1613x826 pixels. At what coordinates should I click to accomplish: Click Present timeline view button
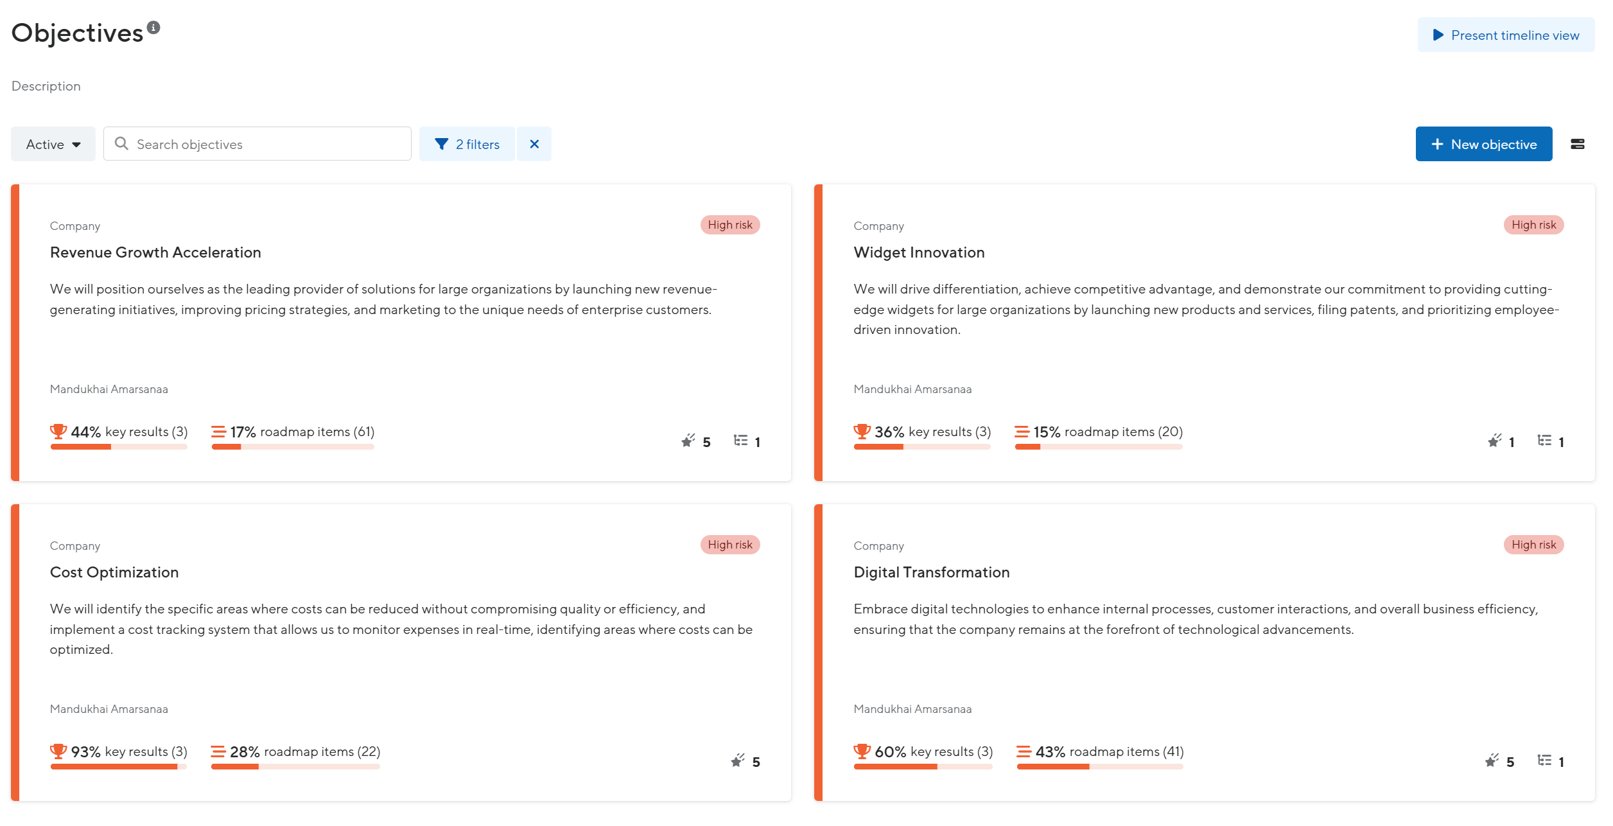[x=1505, y=35]
